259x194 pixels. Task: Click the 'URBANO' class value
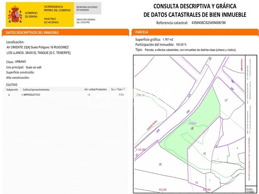click(x=21, y=61)
